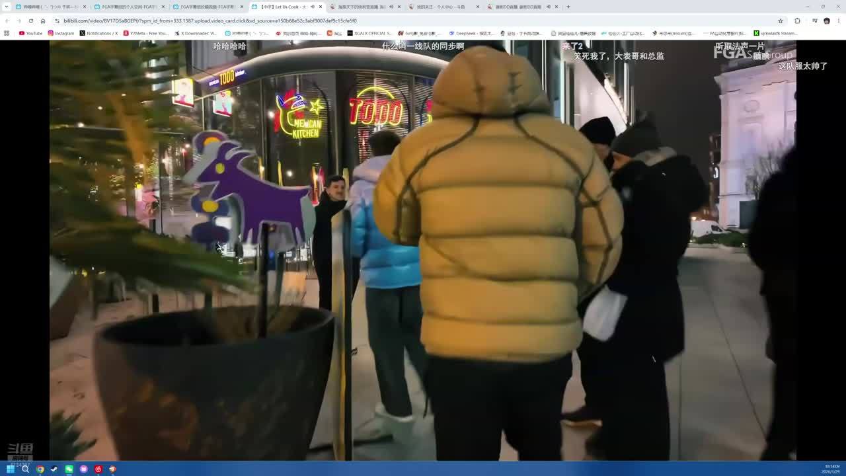The image size is (846, 476).
Task: Open the view site information icon
Action: click(57, 20)
